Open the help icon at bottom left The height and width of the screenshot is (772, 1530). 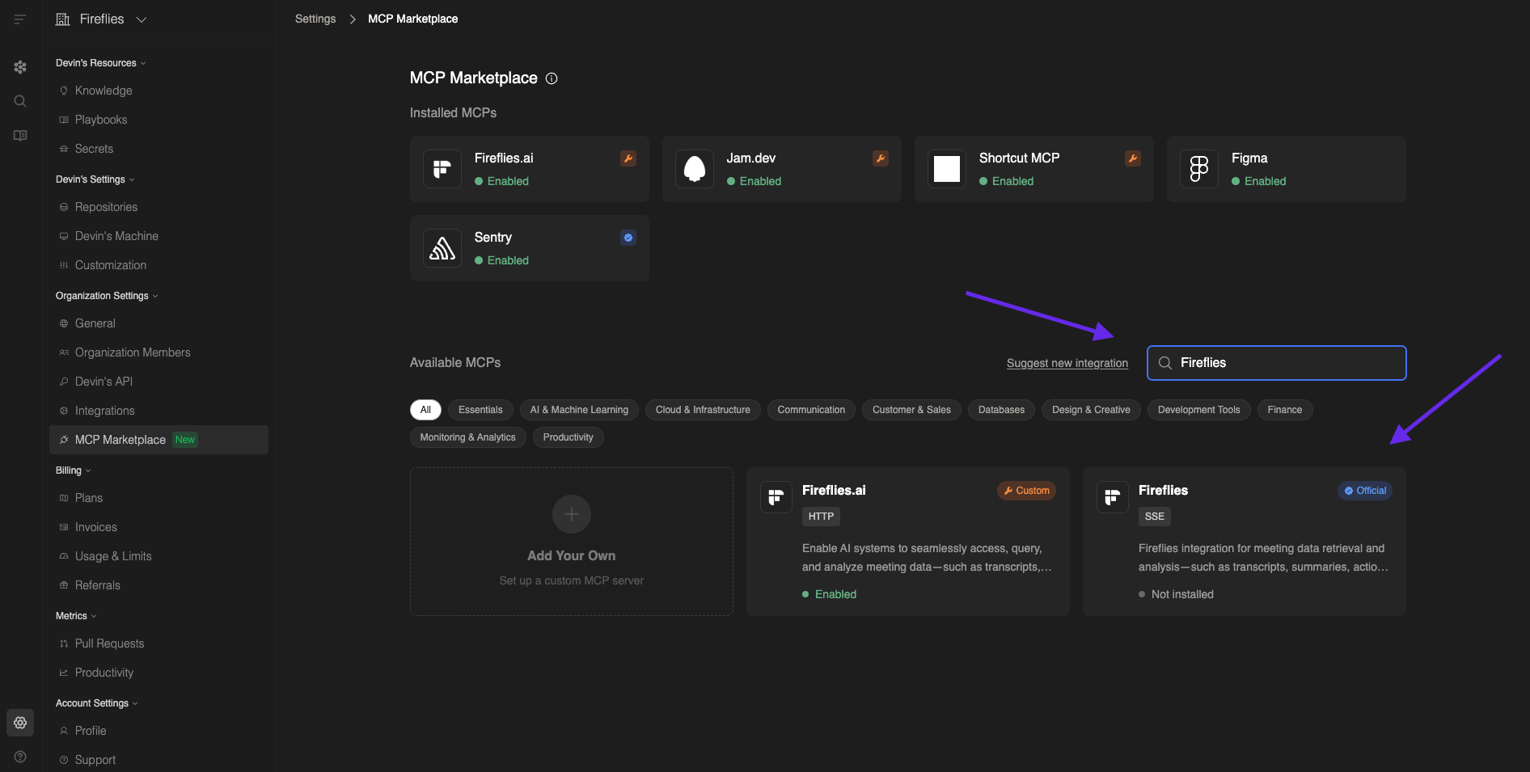(x=20, y=757)
